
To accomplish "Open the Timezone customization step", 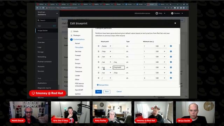I will [78, 71].
